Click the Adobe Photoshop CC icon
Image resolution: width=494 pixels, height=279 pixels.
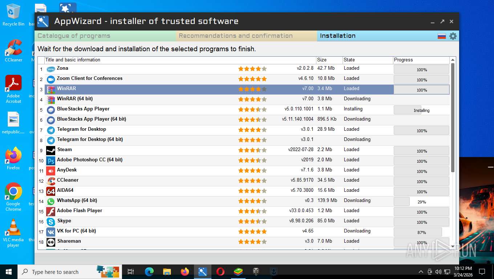51,161
